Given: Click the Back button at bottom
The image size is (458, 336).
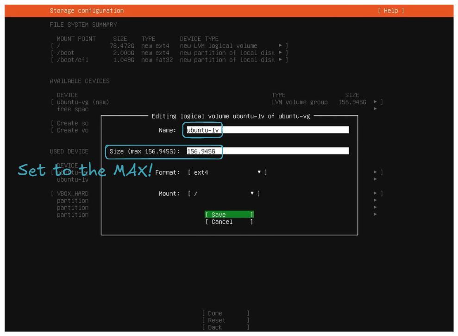Looking at the screenshot, I should coord(225,327).
